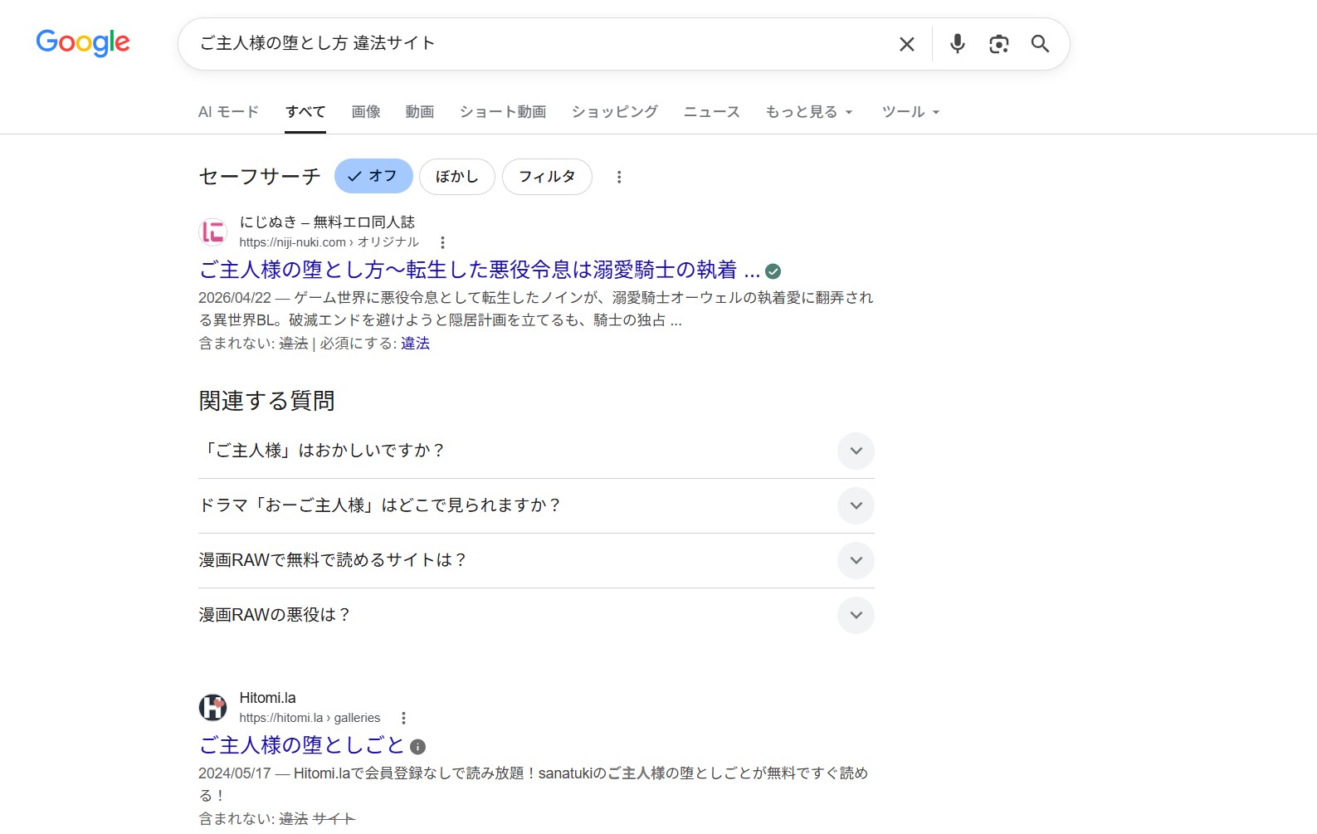Expand the もっと見る dropdown
The height and width of the screenshot is (834, 1317).
[809, 112]
